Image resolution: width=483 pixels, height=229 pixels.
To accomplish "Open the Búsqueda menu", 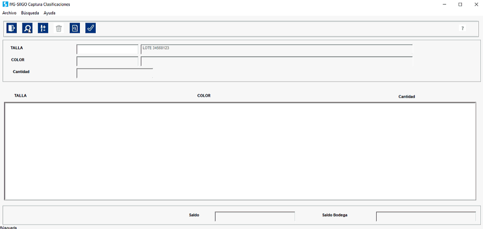I will pyautogui.click(x=30, y=13).
